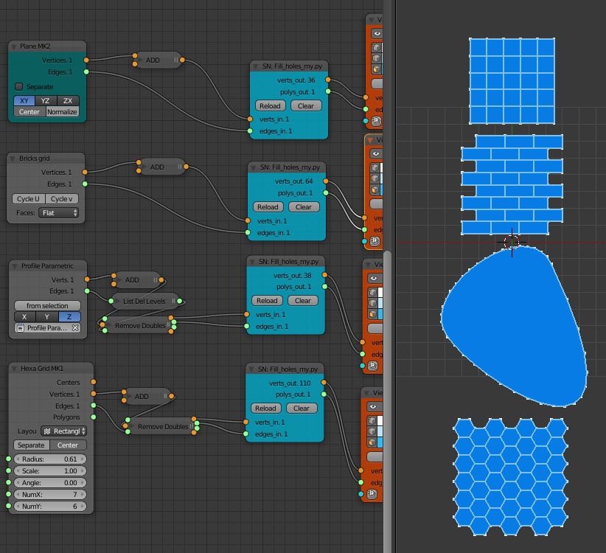Reload Fill_holes script with verts_out. 64
The height and width of the screenshot is (553, 606).
[x=268, y=207]
